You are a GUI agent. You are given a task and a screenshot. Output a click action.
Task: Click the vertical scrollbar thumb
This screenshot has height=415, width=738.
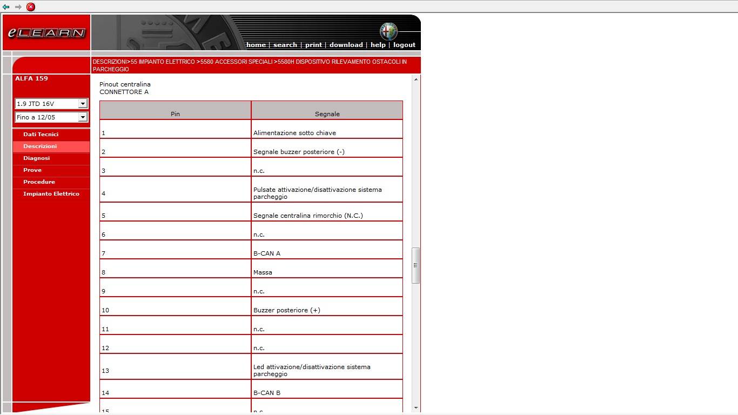coord(415,265)
